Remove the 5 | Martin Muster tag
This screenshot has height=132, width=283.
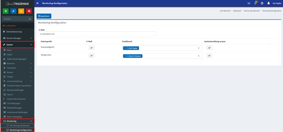(x=125, y=56)
